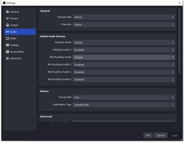Click the OK button

(x=148, y=135)
